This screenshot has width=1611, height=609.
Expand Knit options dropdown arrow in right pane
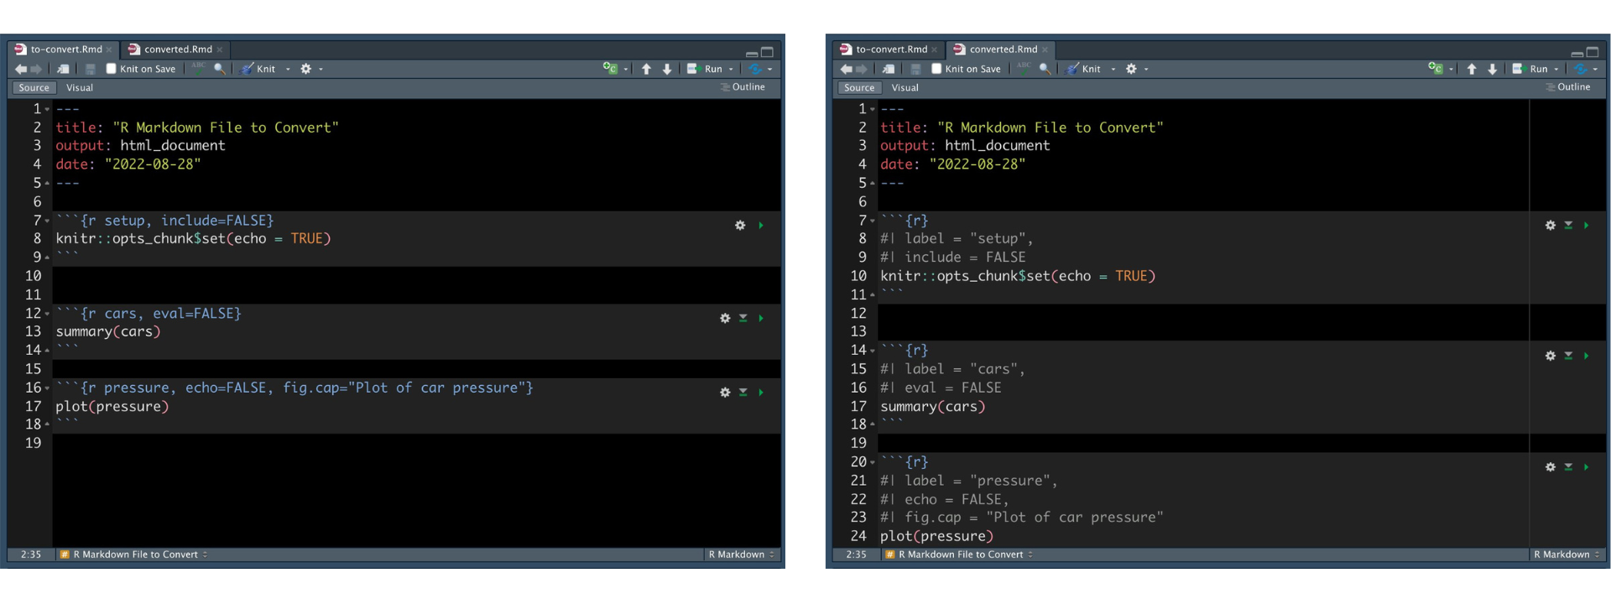click(1113, 69)
